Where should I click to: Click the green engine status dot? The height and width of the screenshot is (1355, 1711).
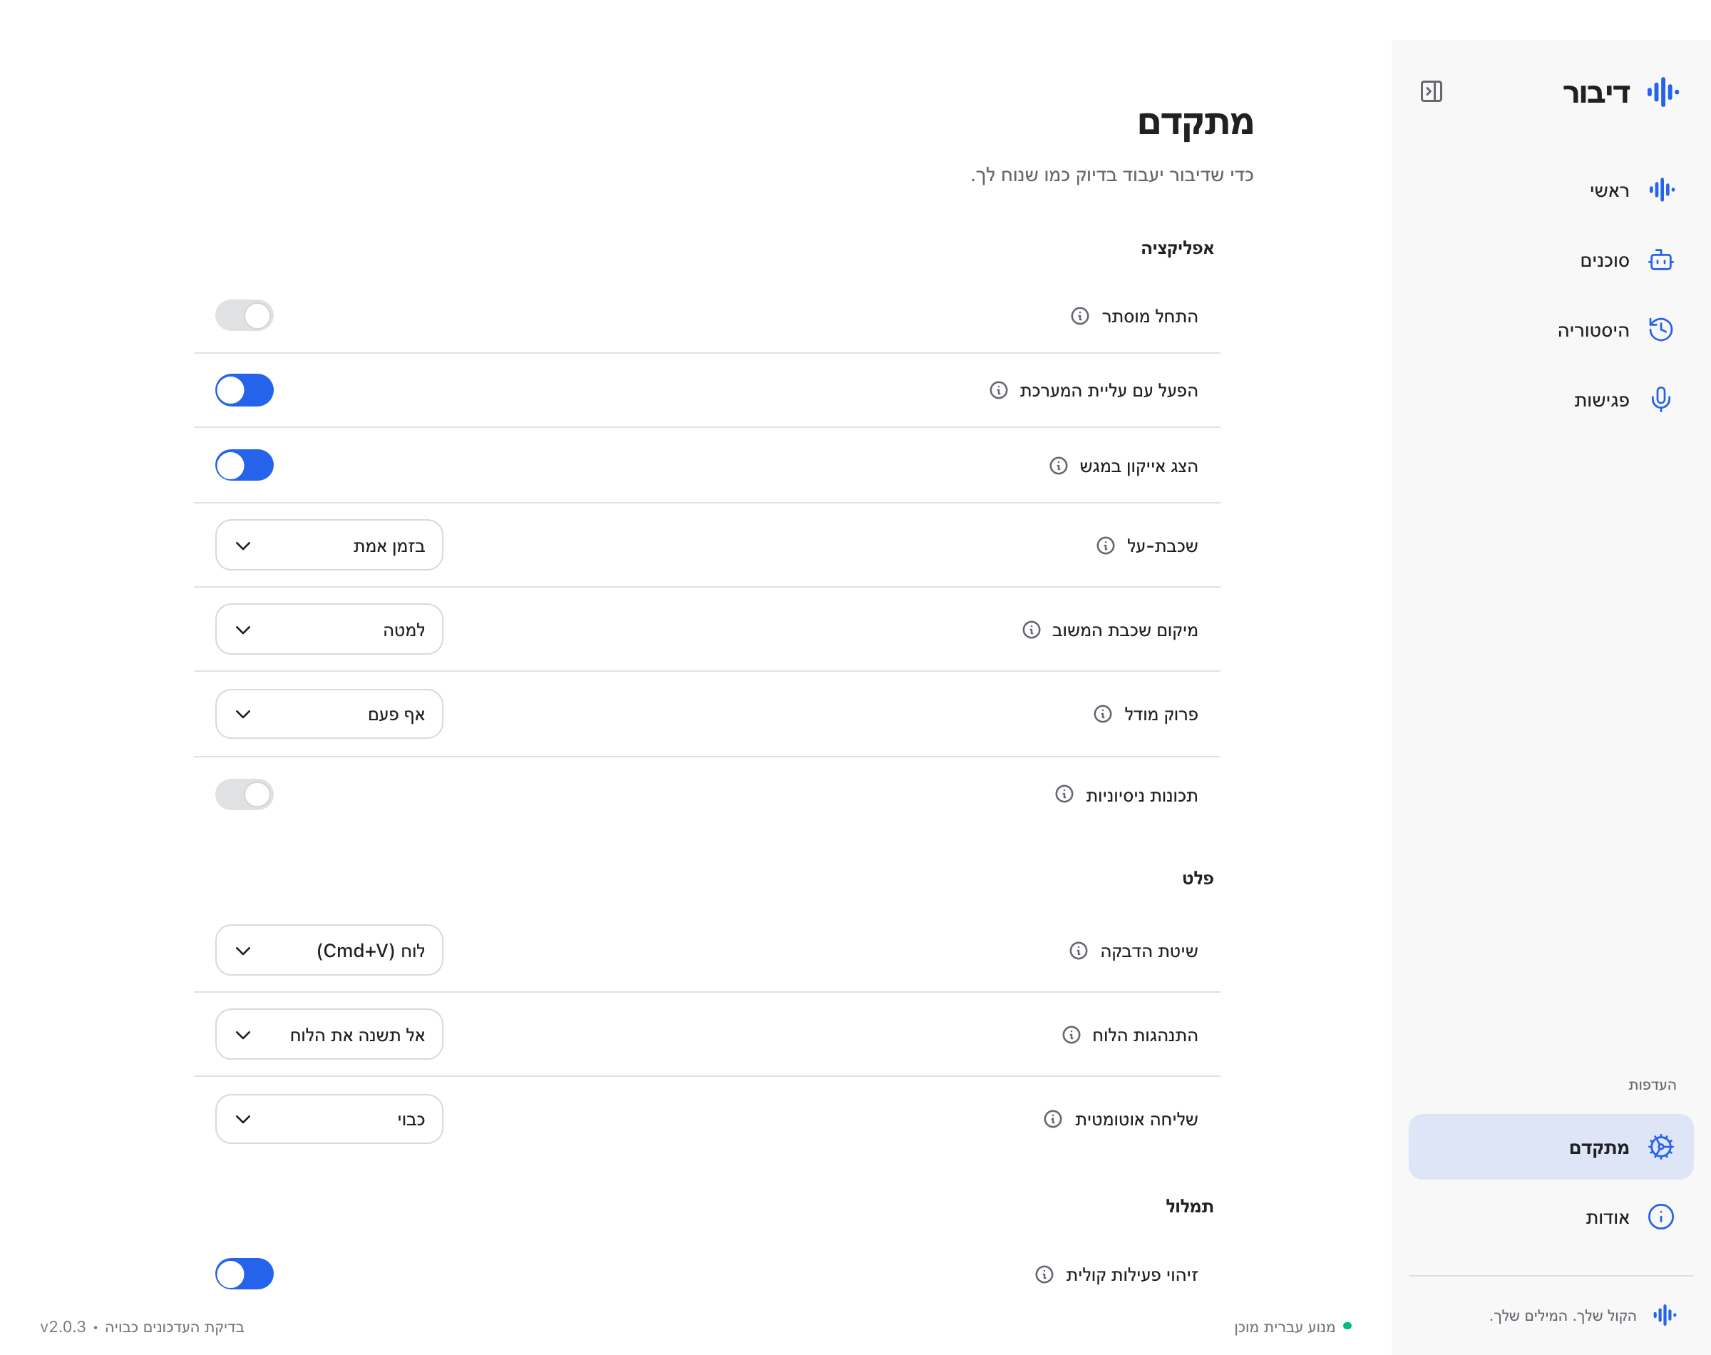tap(1347, 1326)
